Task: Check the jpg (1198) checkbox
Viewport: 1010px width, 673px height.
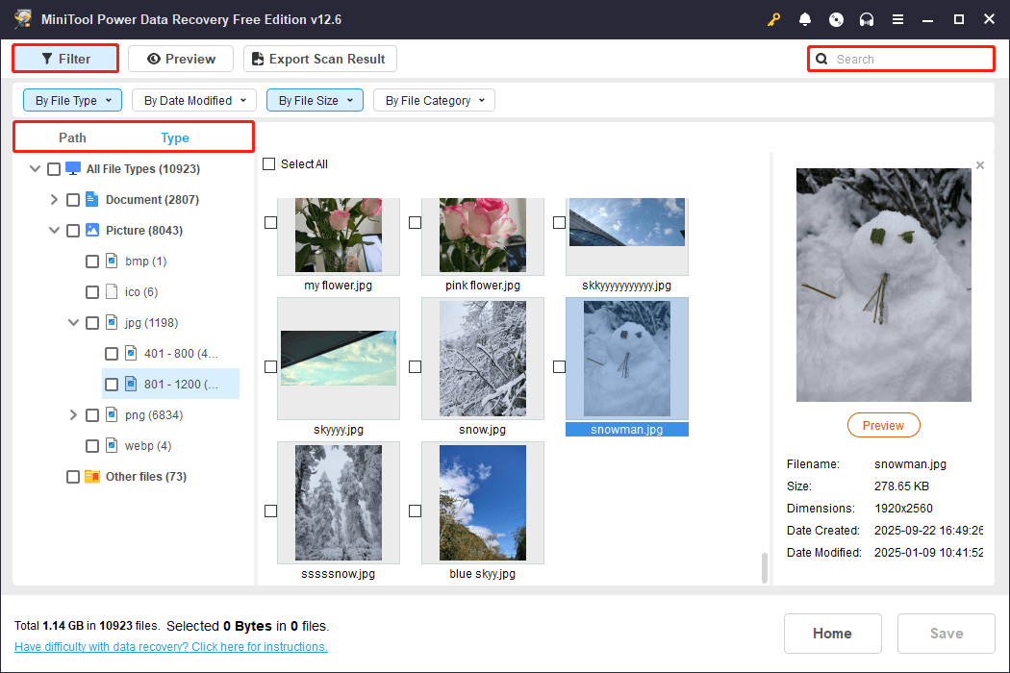Action: [x=92, y=322]
